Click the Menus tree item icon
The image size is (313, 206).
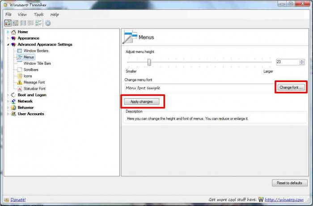[x=20, y=57]
